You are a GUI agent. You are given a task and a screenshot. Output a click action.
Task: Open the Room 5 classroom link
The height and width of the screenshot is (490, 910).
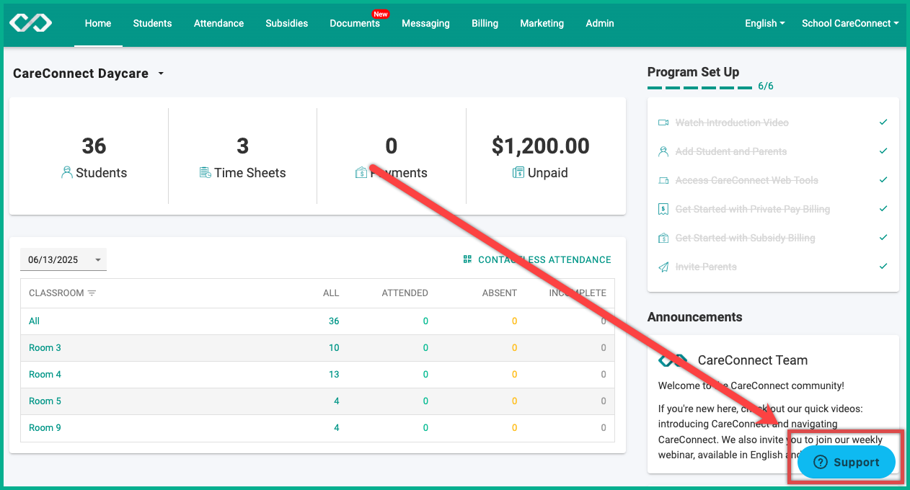(x=45, y=401)
